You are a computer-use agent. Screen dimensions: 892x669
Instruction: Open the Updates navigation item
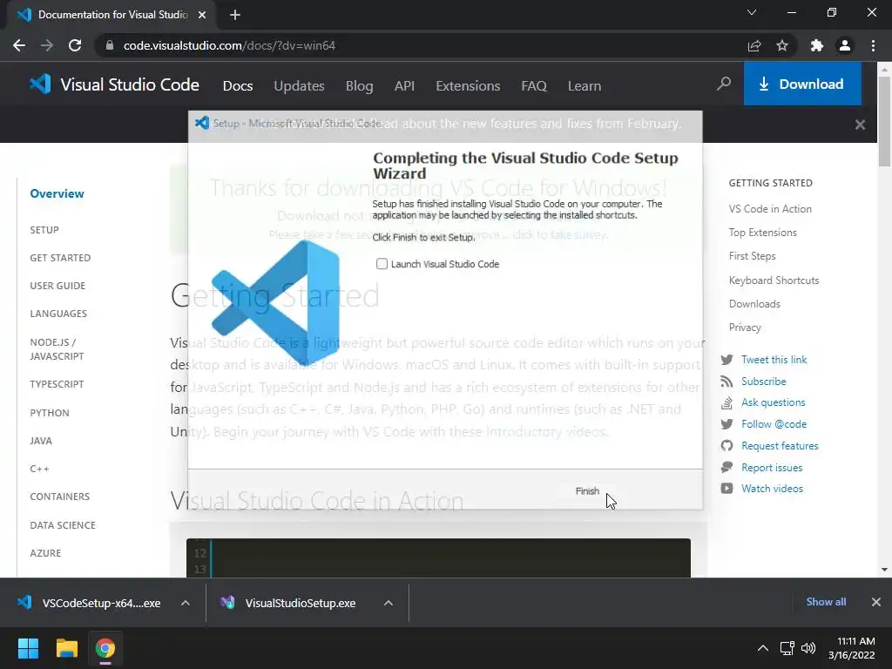(x=300, y=86)
